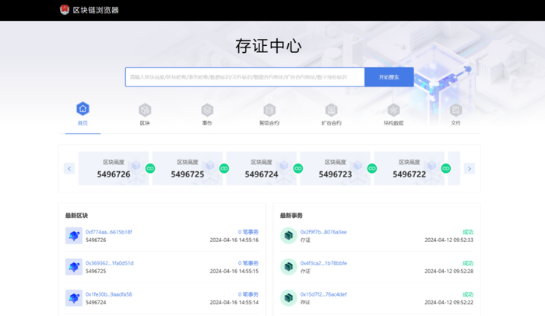Click block icon beside 0x369362...1fa0d51d

tap(74, 267)
